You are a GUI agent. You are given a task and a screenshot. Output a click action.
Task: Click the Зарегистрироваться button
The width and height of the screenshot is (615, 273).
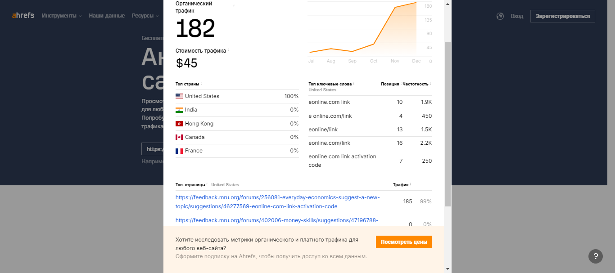coord(563,16)
